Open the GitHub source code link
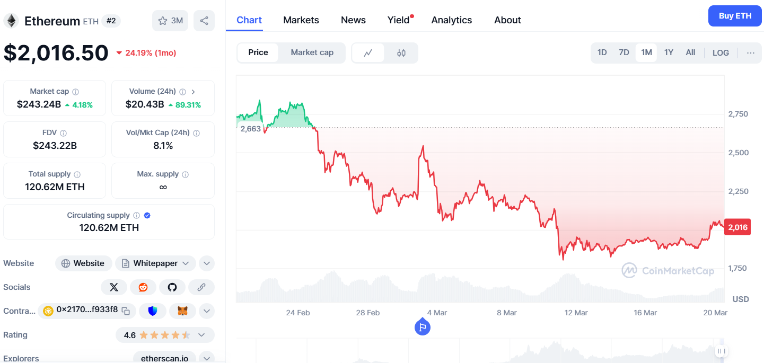 [172, 287]
